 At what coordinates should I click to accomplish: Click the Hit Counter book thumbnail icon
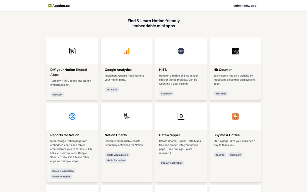pos(235,51)
